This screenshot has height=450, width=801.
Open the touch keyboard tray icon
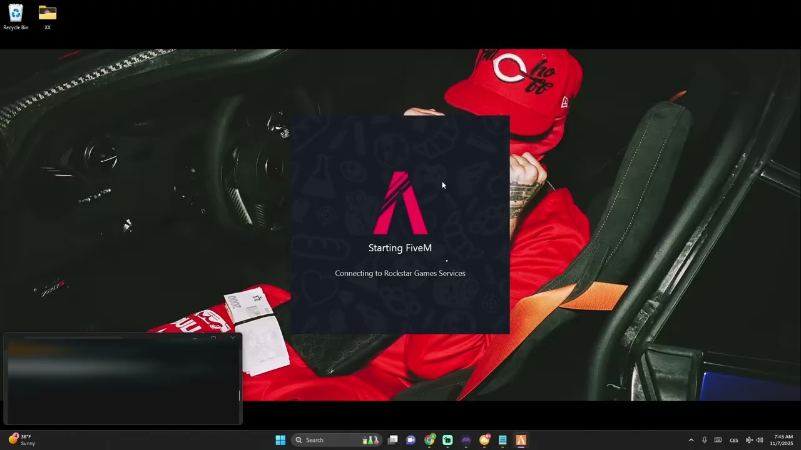click(718, 440)
